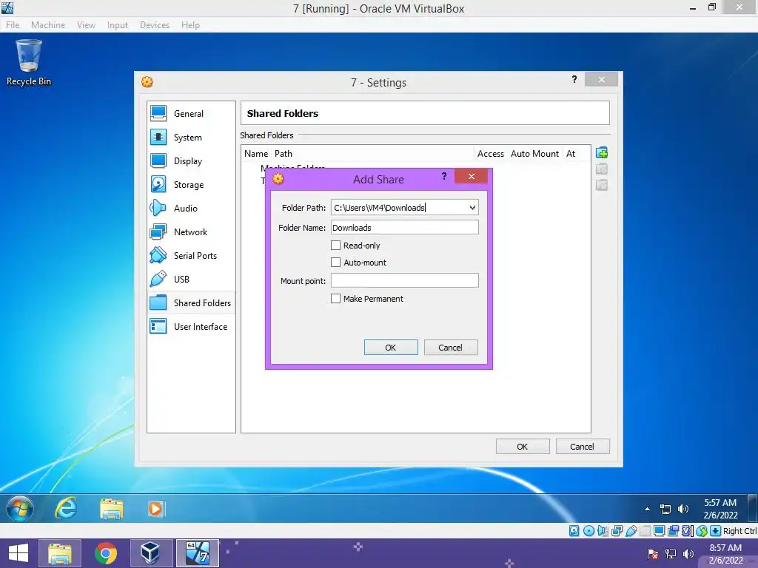Check Make Permanent option

click(335, 299)
